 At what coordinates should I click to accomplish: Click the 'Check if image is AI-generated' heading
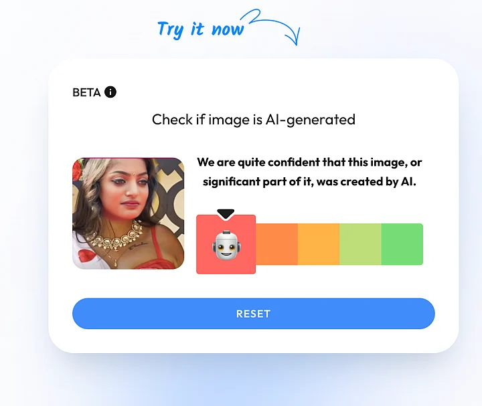pyautogui.click(x=254, y=120)
